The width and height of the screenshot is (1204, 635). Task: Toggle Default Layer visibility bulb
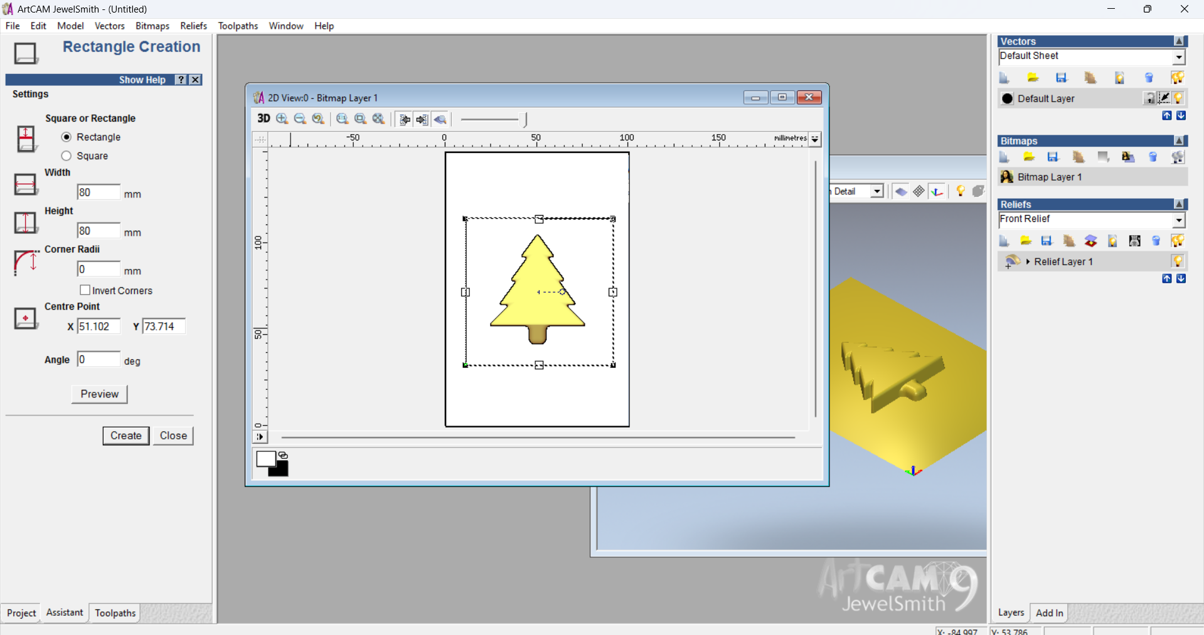(1178, 98)
